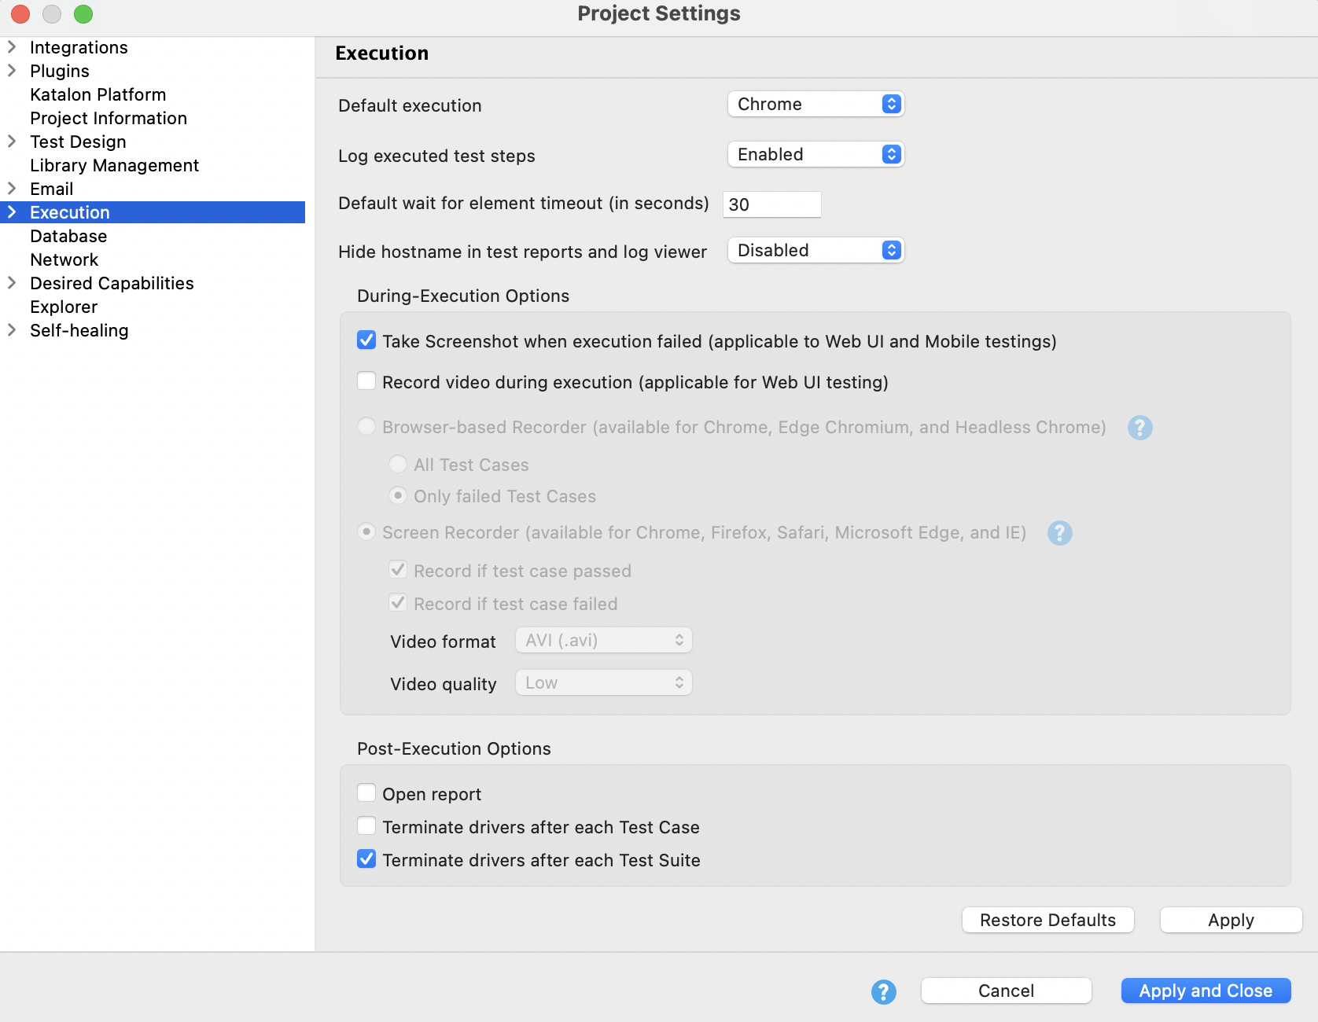Select Katalon Platform in sidebar
Screen dimensions: 1318x1022
click(98, 94)
